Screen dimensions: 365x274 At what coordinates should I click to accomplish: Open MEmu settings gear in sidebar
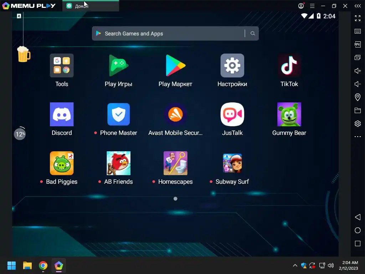click(358, 123)
